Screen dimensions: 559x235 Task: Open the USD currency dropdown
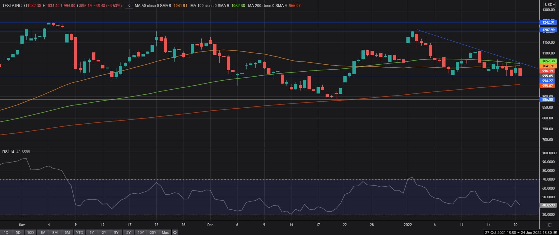tap(550, 4)
